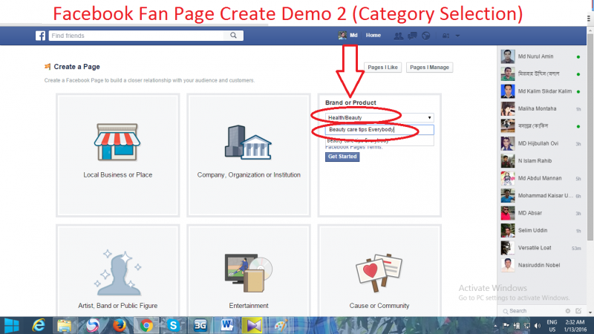Image resolution: width=594 pixels, height=334 pixels.
Task: Open Pages I Like
Action: pos(382,68)
